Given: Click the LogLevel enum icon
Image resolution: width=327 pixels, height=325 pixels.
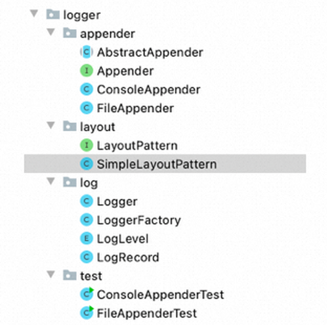Looking at the screenshot, I should click(x=86, y=239).
